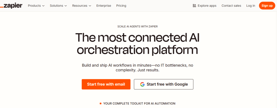Screen dimensions: 277x108
Task: Go to the Enterprise page
Action: click(104, 6)
